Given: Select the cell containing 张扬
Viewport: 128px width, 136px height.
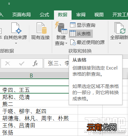Looking at the screenshot, I should 39,132.
